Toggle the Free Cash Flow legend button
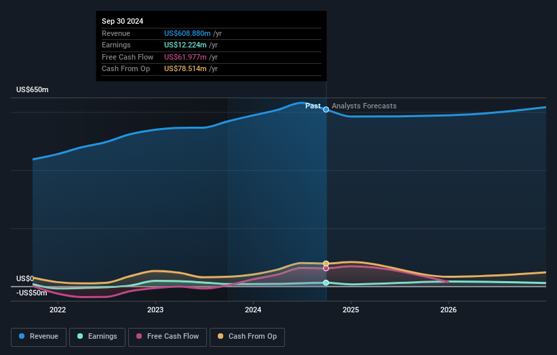The width and height of the screenshot is (557, 355). [168, 337]
